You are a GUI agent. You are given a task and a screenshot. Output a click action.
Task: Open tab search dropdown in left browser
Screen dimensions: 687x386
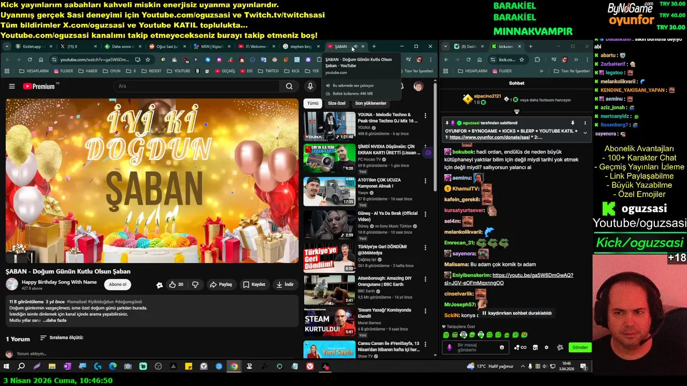[x=6, y=47]
